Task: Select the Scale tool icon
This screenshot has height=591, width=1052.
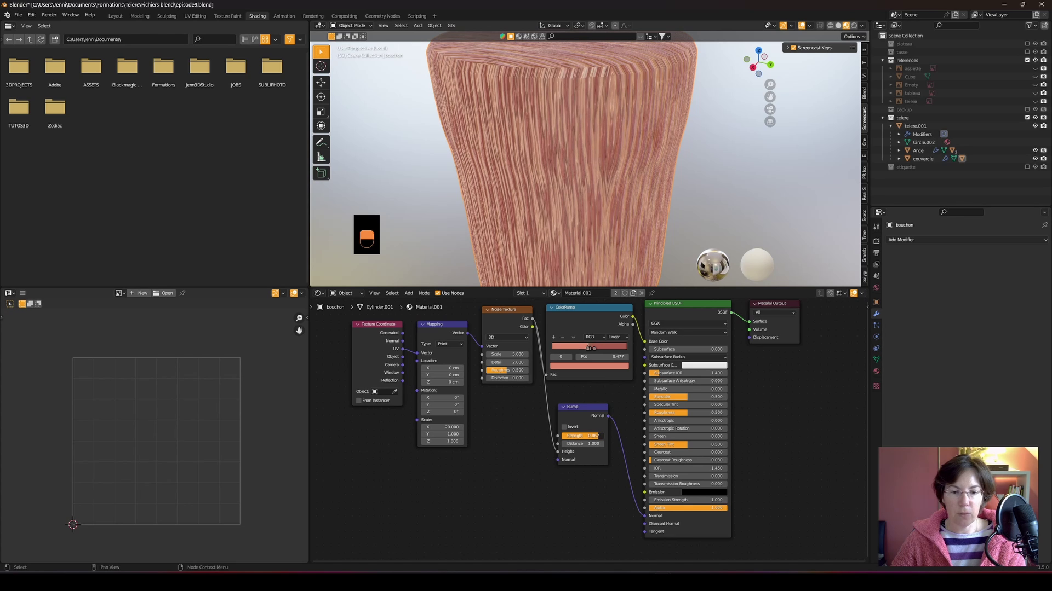Action: pos(321,112)
